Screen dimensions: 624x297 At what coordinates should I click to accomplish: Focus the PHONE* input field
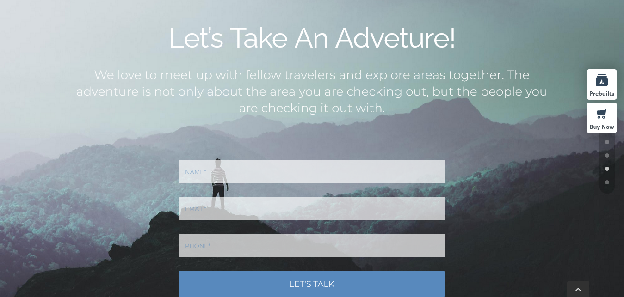311,246
